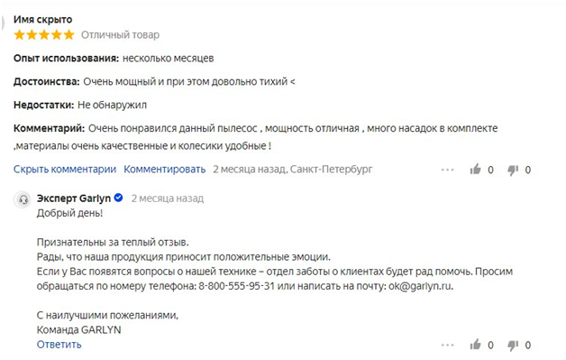566x360 pixels.
Task: Click the Garlyn reply timestamp 2 месяца назад
Action: 168,198
